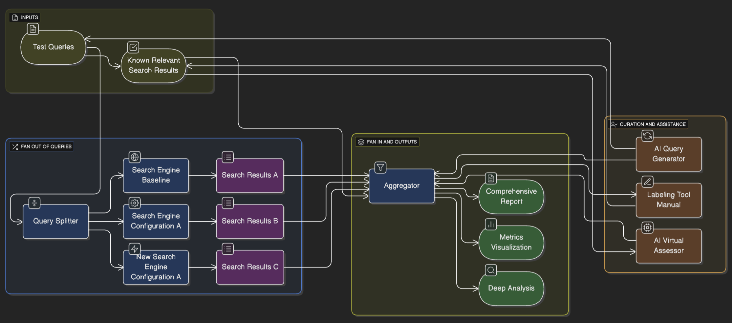
Task: Select the Search Results A node
Action: [250, 176]
